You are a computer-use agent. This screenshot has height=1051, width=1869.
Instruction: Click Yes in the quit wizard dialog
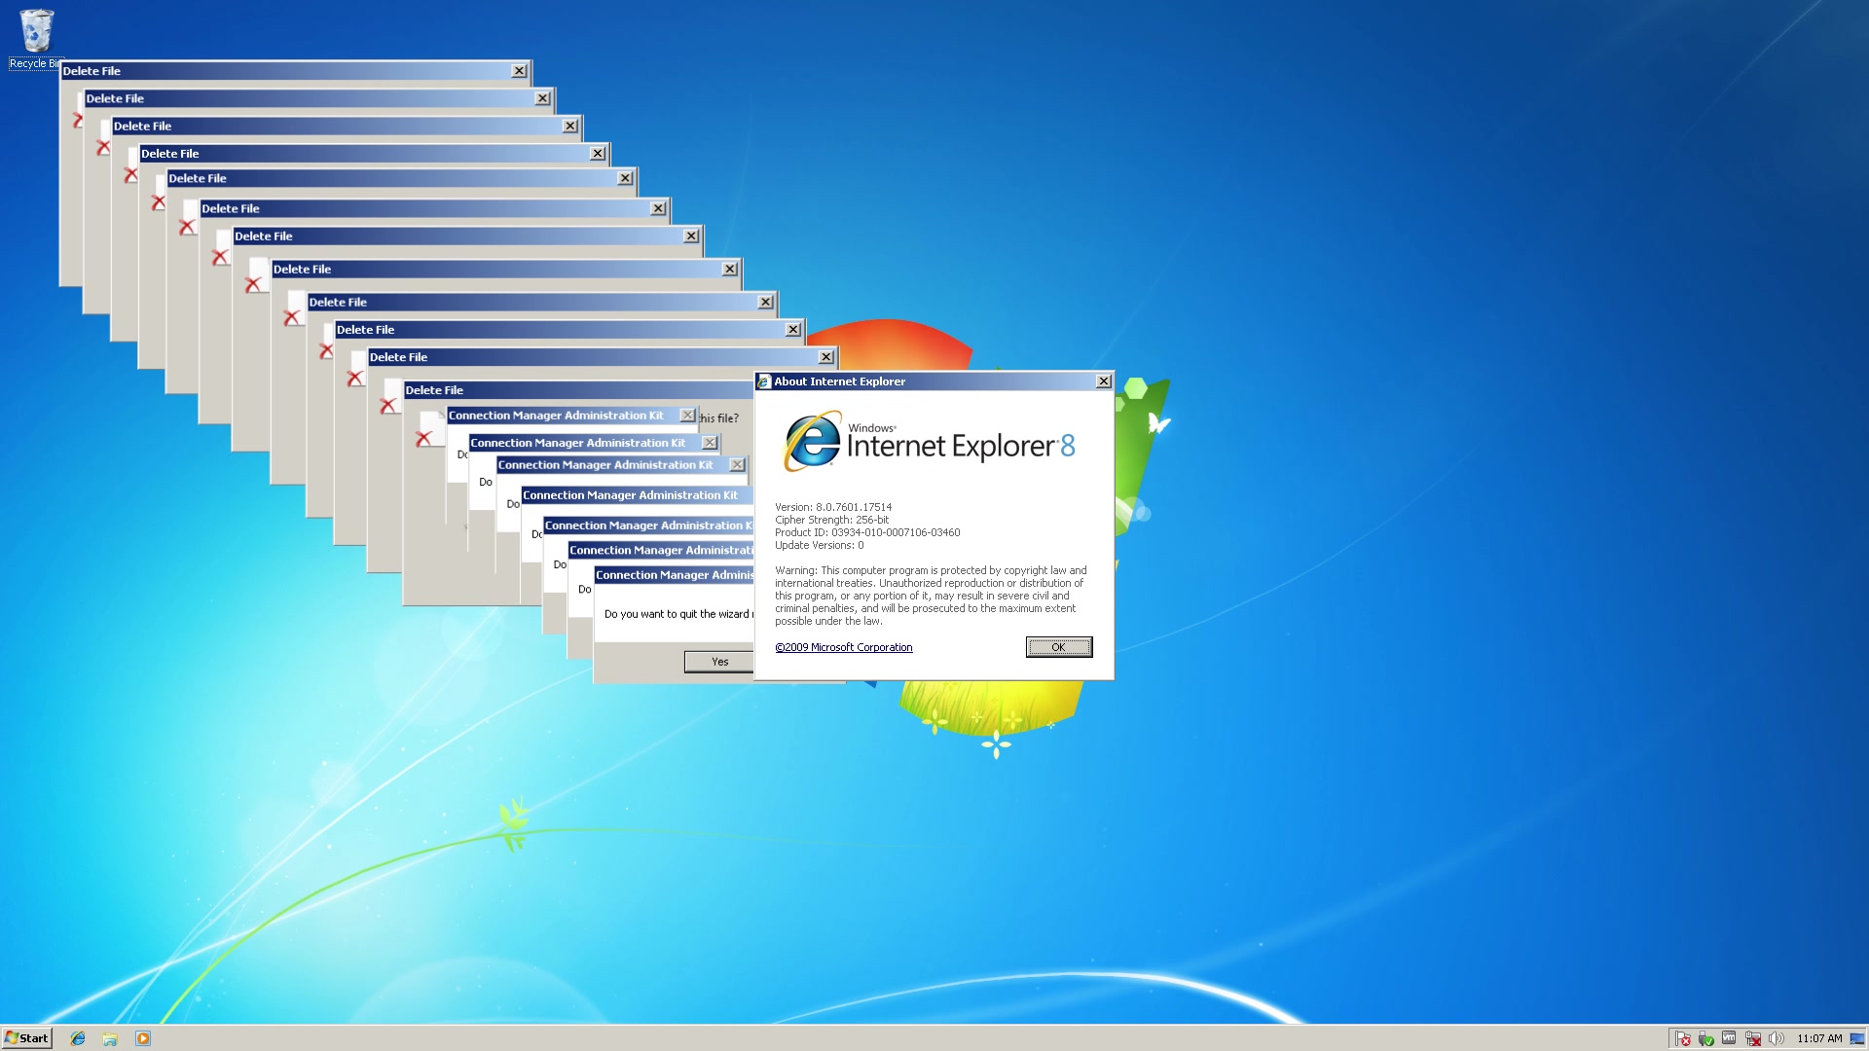719,662
